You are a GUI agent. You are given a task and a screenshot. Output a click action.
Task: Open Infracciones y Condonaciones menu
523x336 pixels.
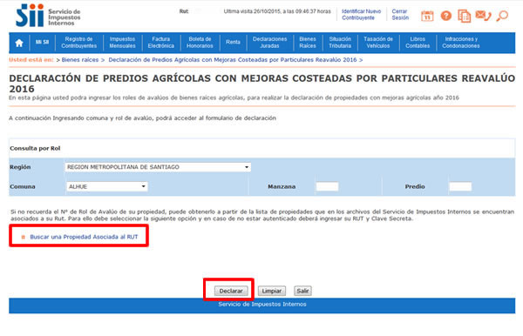point(461,43)
